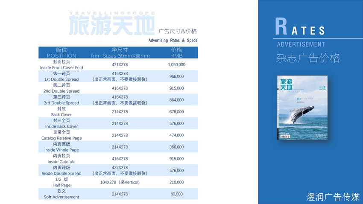The width and height of the screenshot is (363, 204).
Task: Click the price '80,000'
Action: tap(176, 194)
